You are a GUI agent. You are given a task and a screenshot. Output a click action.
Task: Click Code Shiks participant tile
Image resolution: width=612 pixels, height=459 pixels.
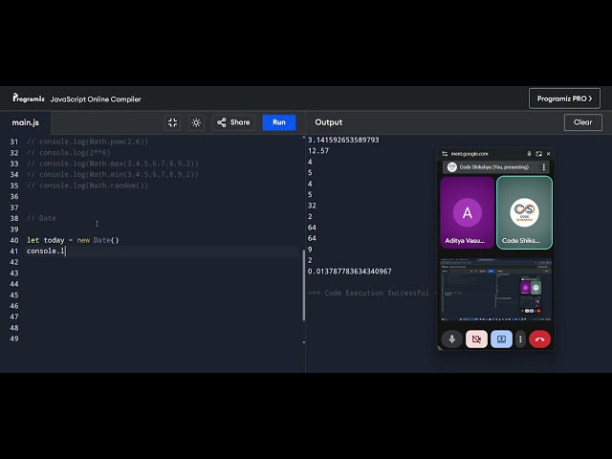coord(524,212)
